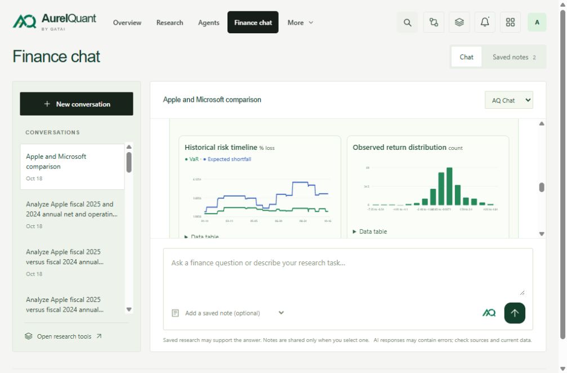The width and height of the screenshot is (567, 373).
Task: Click the VaR legend entry
Action: (191, 159)
